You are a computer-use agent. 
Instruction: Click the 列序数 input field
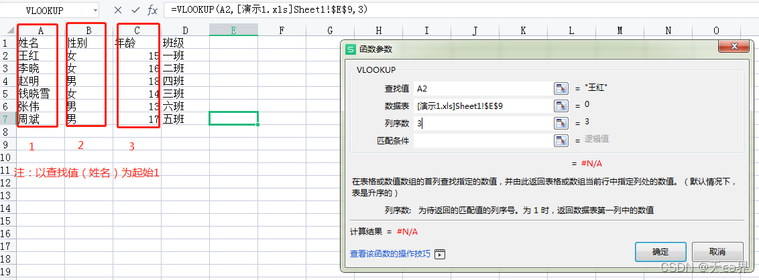[483, 123]
